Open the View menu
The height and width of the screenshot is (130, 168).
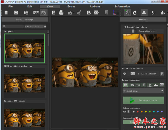(x=50, y=7)
